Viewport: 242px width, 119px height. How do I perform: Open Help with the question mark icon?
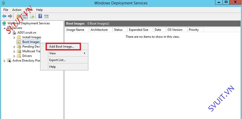click(x=40, y=16)
